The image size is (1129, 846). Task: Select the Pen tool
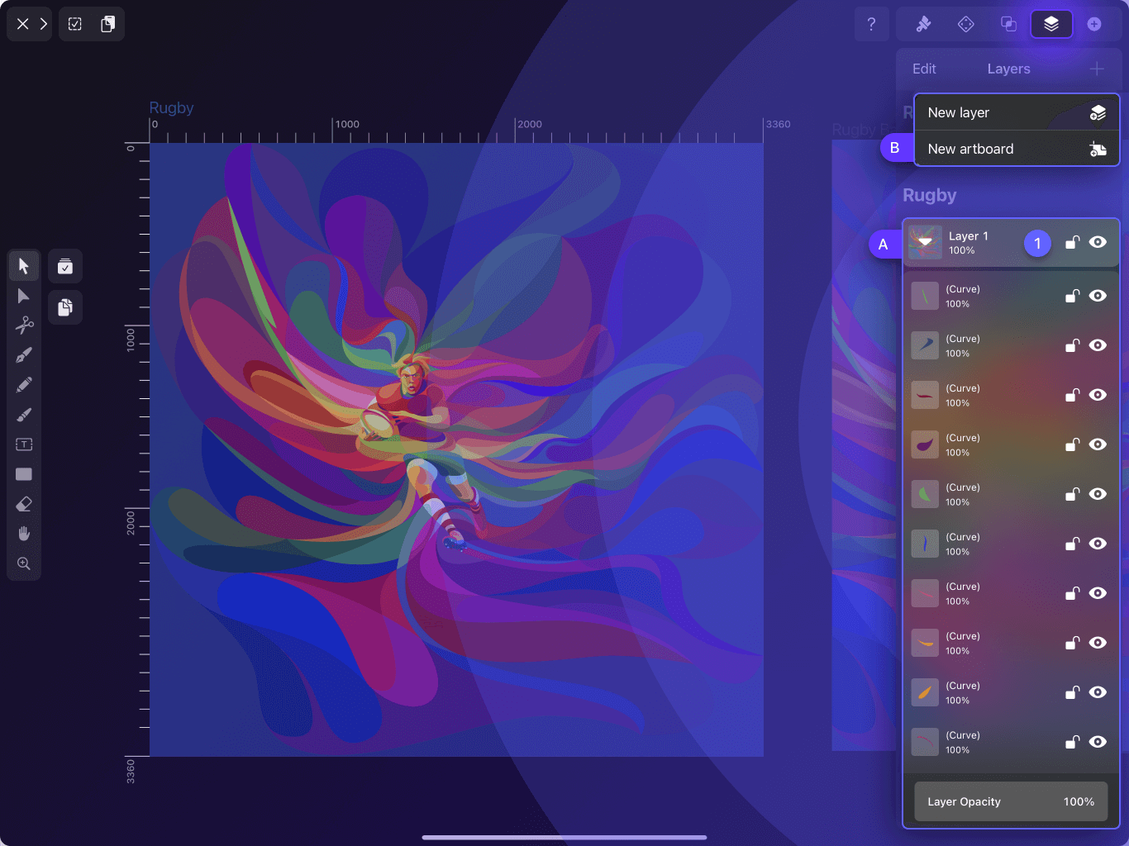[24, 355]
